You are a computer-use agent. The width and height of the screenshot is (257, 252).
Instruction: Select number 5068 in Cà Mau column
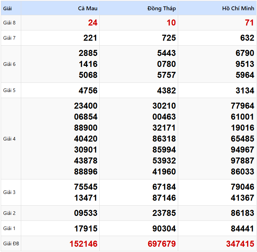(88, 75)
